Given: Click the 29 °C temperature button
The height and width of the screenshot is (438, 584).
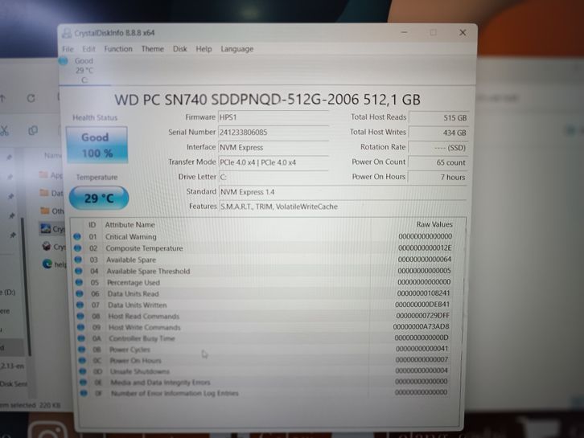Looking at the screenshot, I should click(99, 198).
